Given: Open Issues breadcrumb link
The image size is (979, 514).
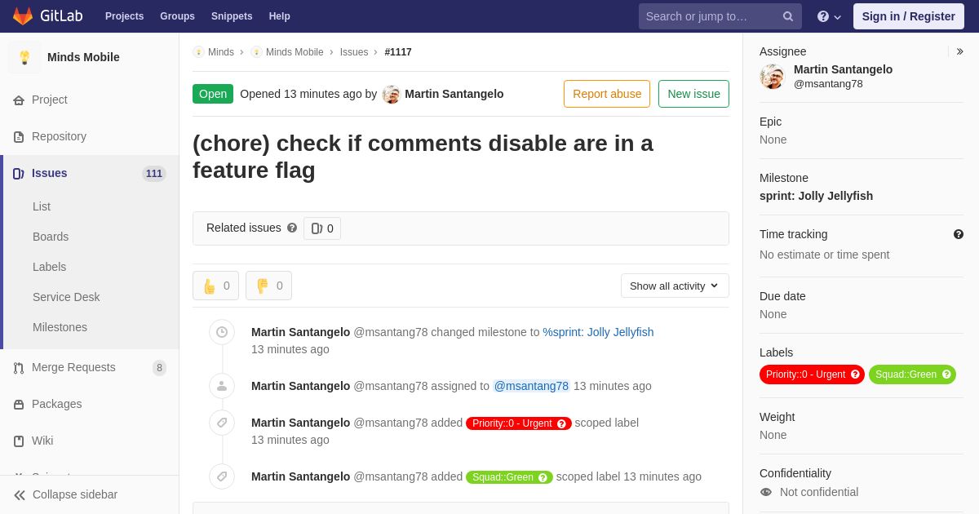Looking at the screenshot, I should point(354,52).
